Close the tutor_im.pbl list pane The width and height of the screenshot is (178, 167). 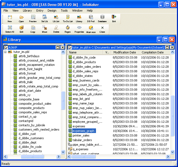(172, 47)
